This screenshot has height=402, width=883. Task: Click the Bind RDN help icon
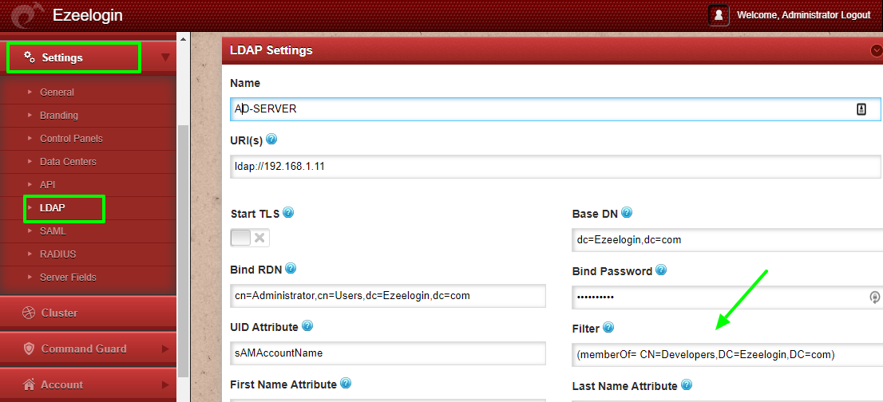point(291,268)
